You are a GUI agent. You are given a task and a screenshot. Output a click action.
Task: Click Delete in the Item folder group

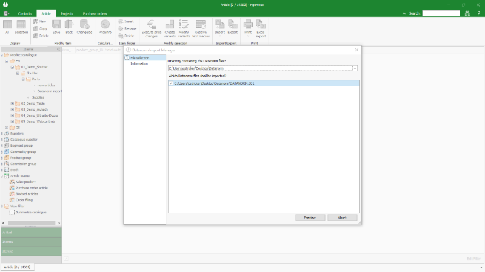[x=127, y=36]
